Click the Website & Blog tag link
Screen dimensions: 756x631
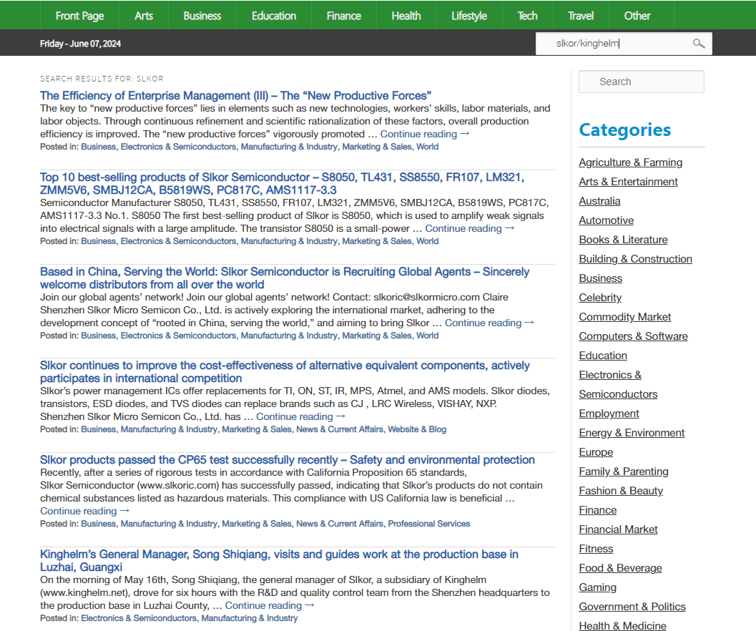pos(416,429)
